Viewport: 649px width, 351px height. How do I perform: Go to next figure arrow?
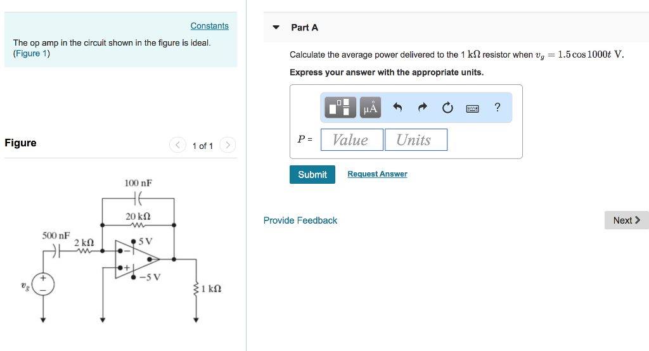[x=228, y=145]
